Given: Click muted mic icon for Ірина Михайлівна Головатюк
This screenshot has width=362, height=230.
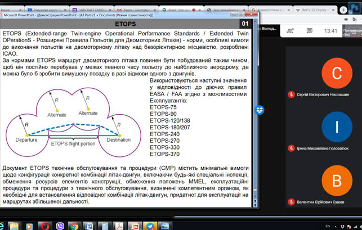Looking at the screenshot, I should pos(291,148).
